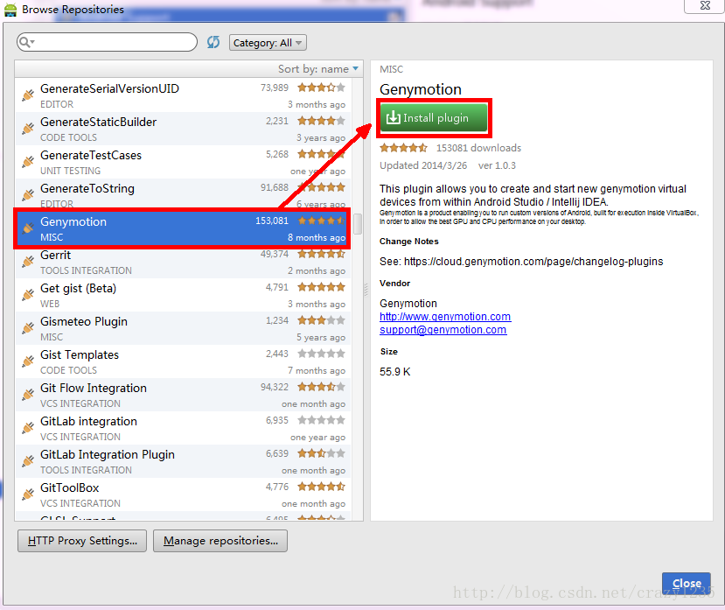Select the Genymotion plugin row
Screen dimensions: 725x610
(182, 228)
